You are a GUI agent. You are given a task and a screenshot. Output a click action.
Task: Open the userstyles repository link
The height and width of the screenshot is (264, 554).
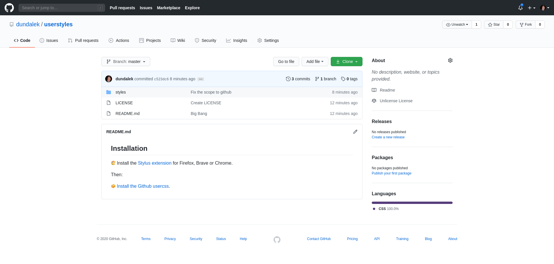pyautogui.click(x=58, y=25)
